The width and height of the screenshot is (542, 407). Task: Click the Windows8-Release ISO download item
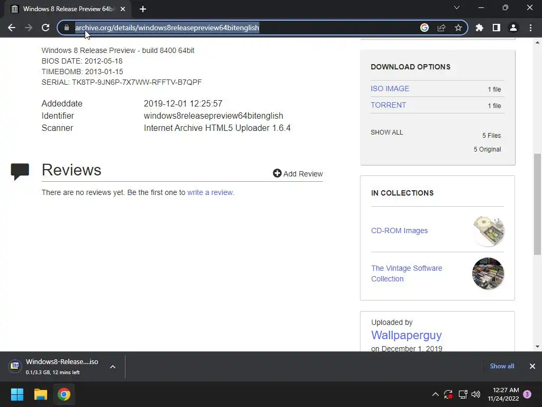click(x=62, y=367)
